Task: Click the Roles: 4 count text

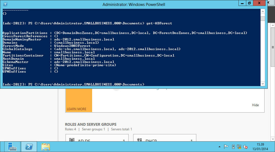Action: tap(71, 129)
